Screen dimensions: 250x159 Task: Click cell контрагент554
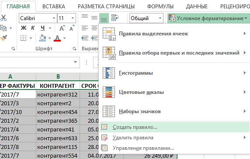tap(58, 156)
